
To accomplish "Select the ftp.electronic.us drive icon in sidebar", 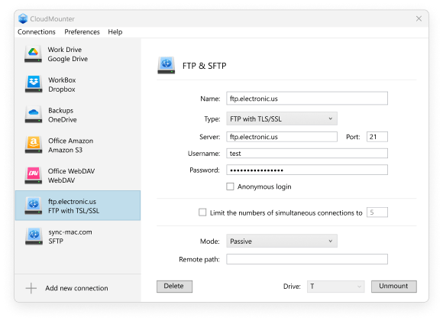I will click(34, 206).
